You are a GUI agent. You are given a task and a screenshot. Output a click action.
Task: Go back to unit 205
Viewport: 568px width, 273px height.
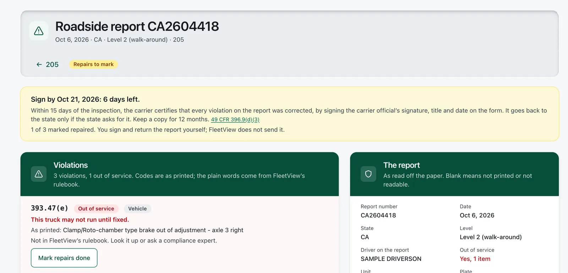(x=47, y=65)
